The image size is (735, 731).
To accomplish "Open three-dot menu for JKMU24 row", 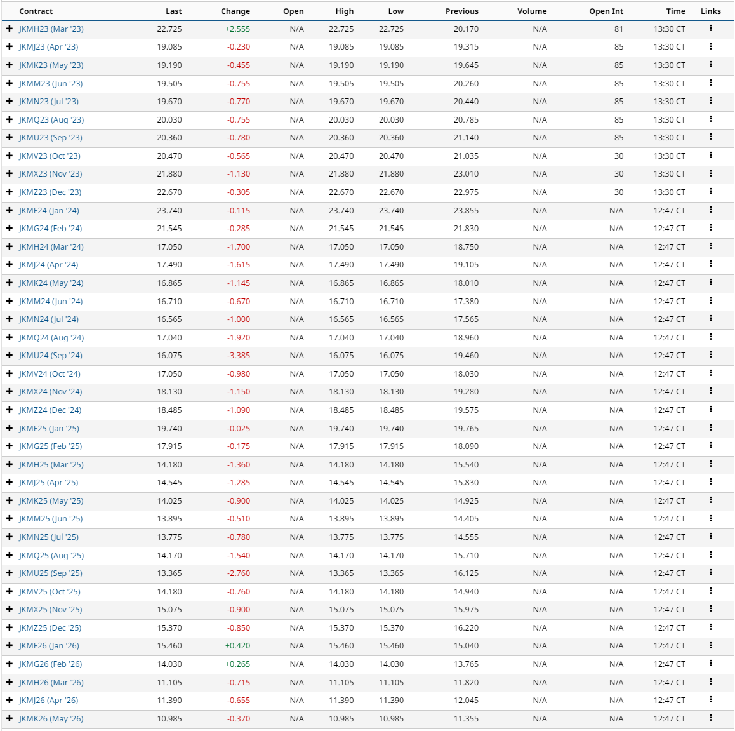I will click(x=711, y=355).
